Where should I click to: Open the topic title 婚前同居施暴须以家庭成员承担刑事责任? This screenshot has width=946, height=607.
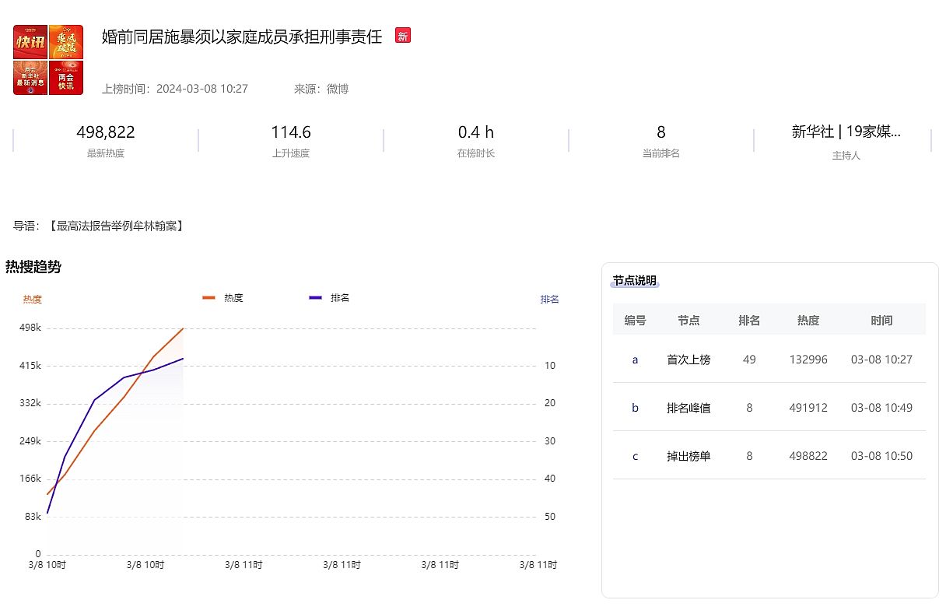tap(242, 36)
